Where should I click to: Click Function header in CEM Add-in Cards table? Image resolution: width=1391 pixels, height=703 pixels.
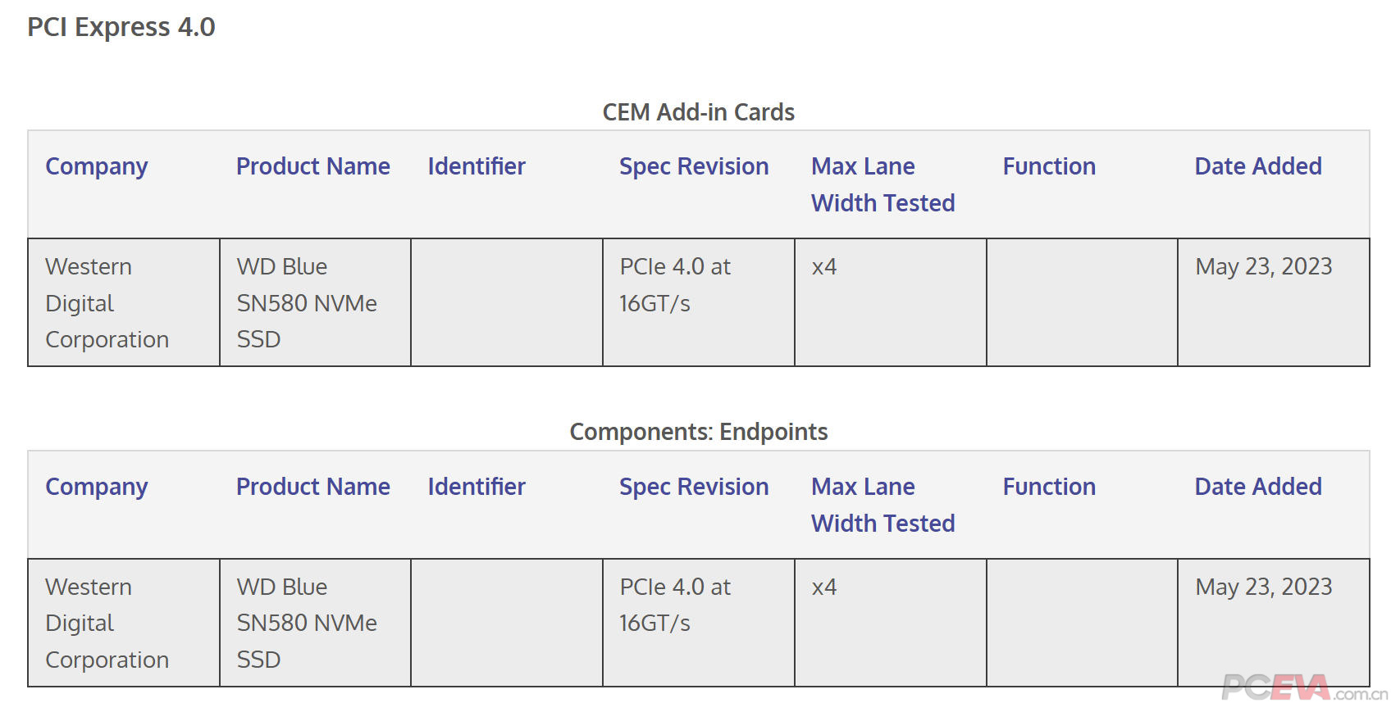(1049, 166)
